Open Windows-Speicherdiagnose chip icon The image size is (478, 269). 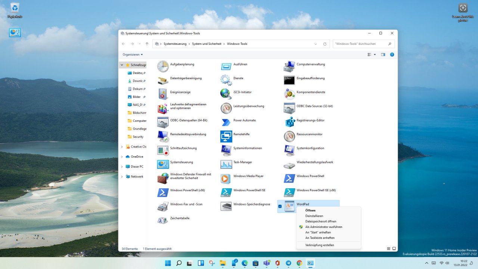(226, 206)
